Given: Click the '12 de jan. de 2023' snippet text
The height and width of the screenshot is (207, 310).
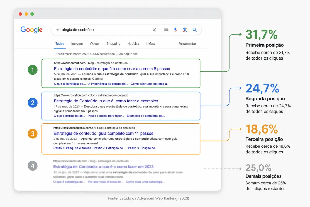Looking at the screenshot, I should 66,172.
